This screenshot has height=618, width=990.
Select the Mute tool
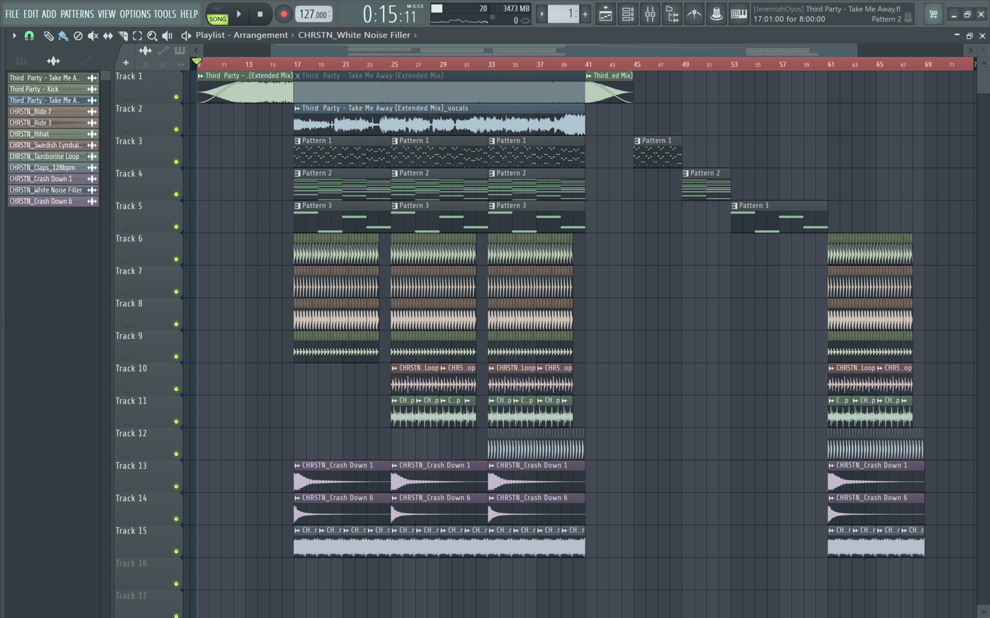93,36
